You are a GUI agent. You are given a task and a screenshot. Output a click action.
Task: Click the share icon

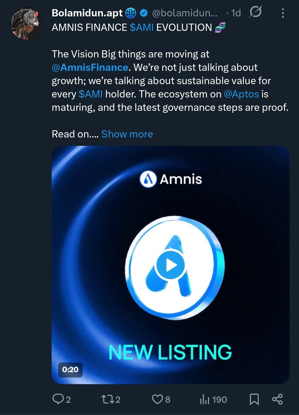point(277,399)
